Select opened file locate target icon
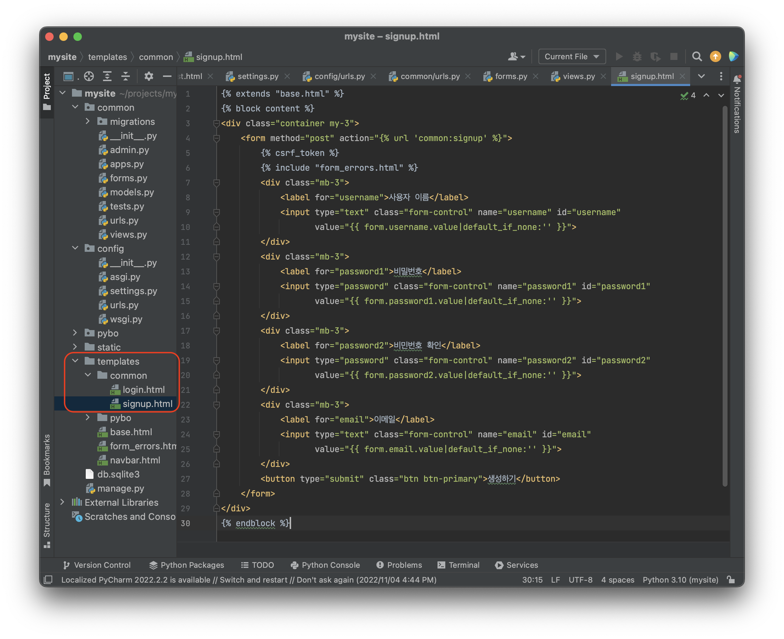The image size is (784, 639). (x=89, y=76)
